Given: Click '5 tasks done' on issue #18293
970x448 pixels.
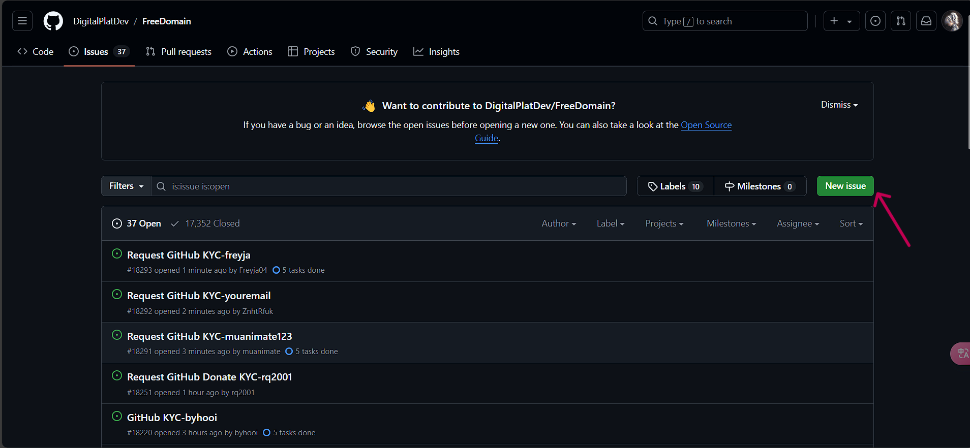Looking at the screenshot, I should point(298,270).
